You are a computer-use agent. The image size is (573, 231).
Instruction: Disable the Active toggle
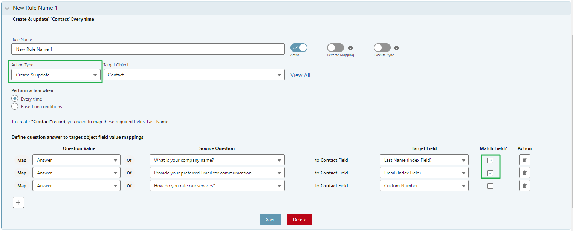tap(299, 47)
